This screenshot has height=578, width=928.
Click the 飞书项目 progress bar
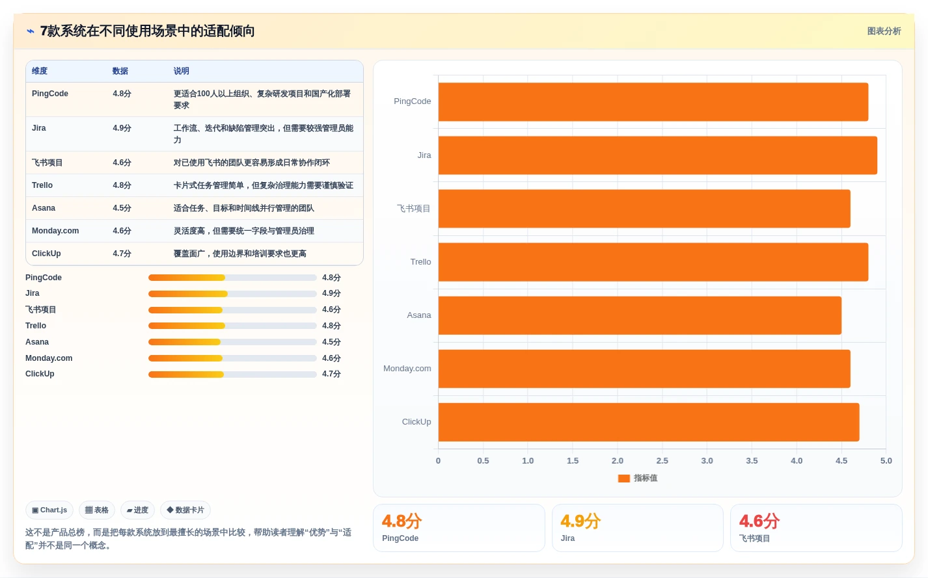(232, 310)
